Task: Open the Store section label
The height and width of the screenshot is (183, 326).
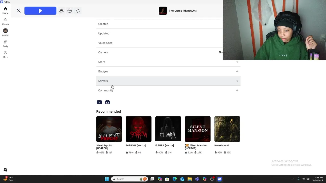Action: pos(102,62)
